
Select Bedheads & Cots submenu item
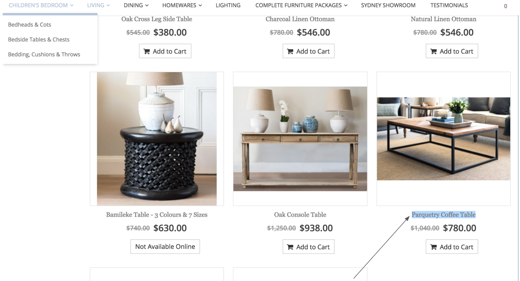click(29, 25)
